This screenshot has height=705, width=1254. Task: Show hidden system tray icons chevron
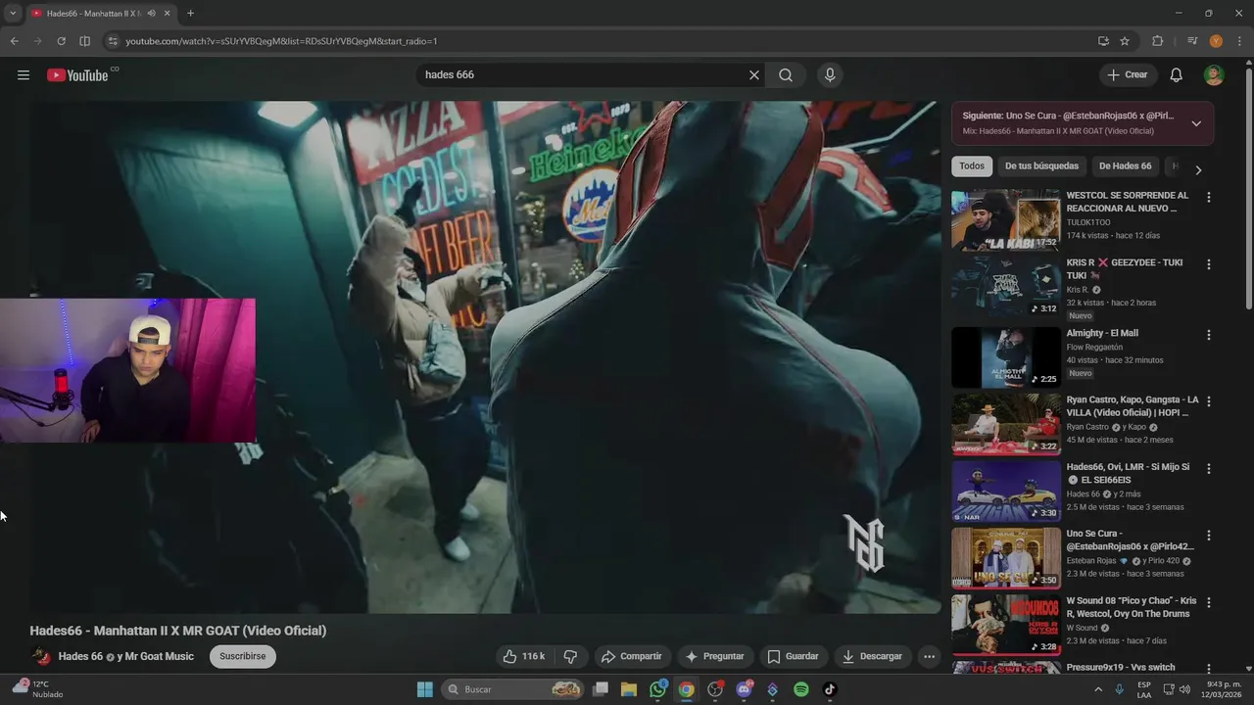coord(1097,689)
